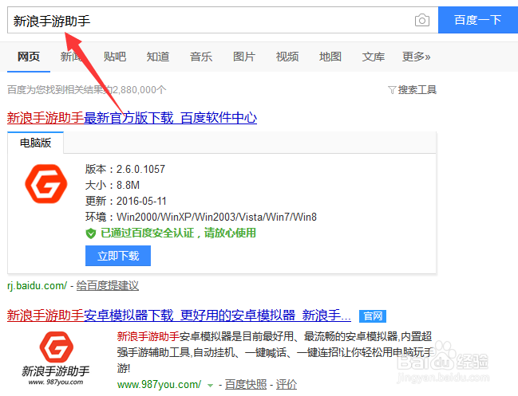This screenshot has height=396, width=518.
Task: Switch to the 知道 tab
Action: pos(158,57)
